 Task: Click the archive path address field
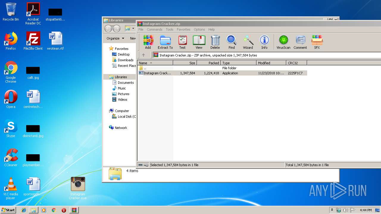pyautogui.click(x=266, y=55)
